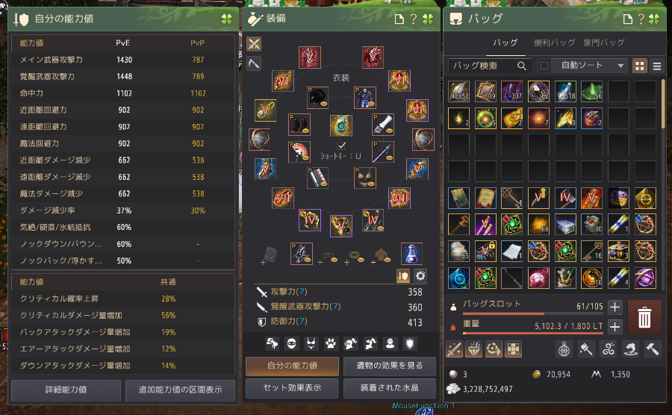The height and width of the screenshot is (415, 672).
Task: Click the potion flask equipment slot
Action: click(411, 254)
